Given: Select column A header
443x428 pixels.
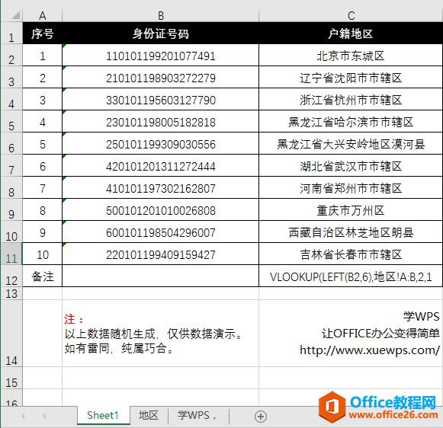Looking at the screenshot, I should pos(43,16).
